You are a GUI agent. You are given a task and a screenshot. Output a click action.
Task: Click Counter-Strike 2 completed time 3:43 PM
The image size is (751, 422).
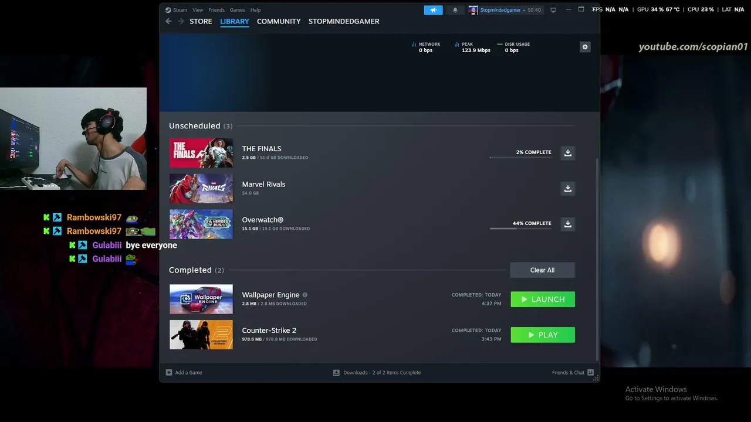tap(492, 339)
